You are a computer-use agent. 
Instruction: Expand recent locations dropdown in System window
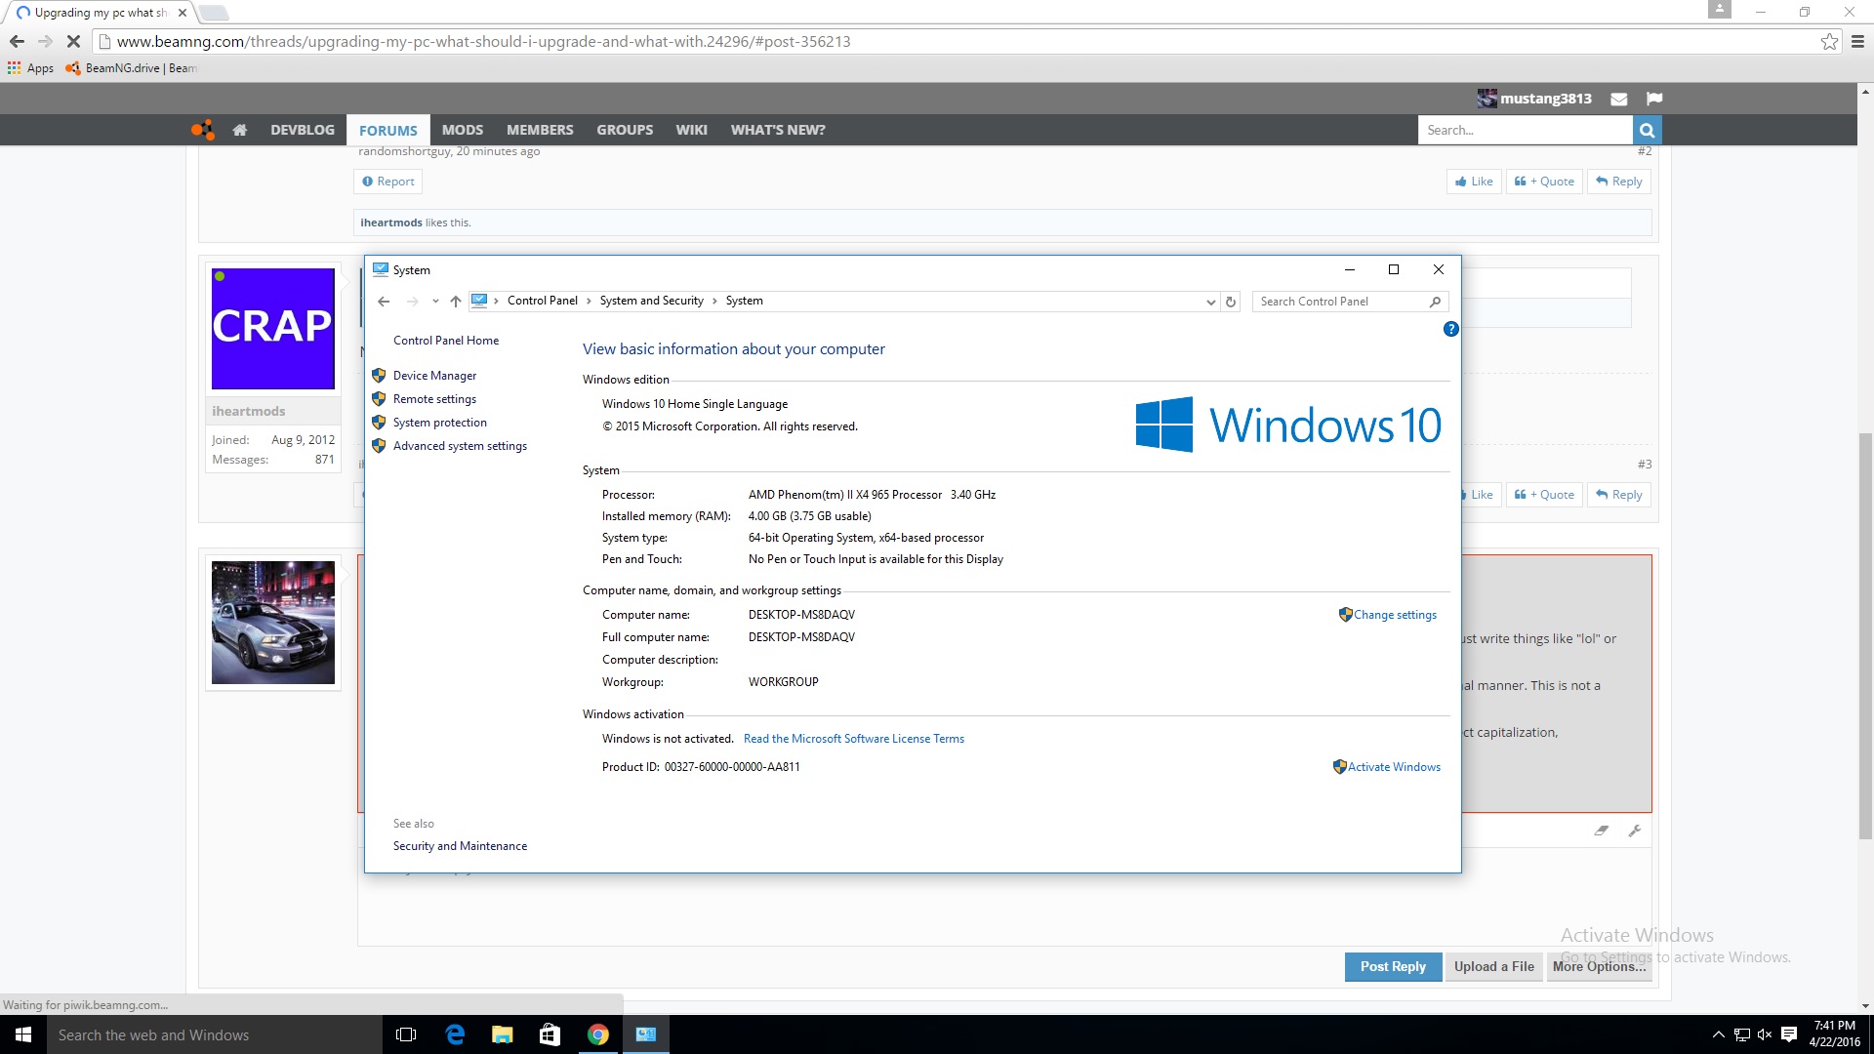(435, 302)
